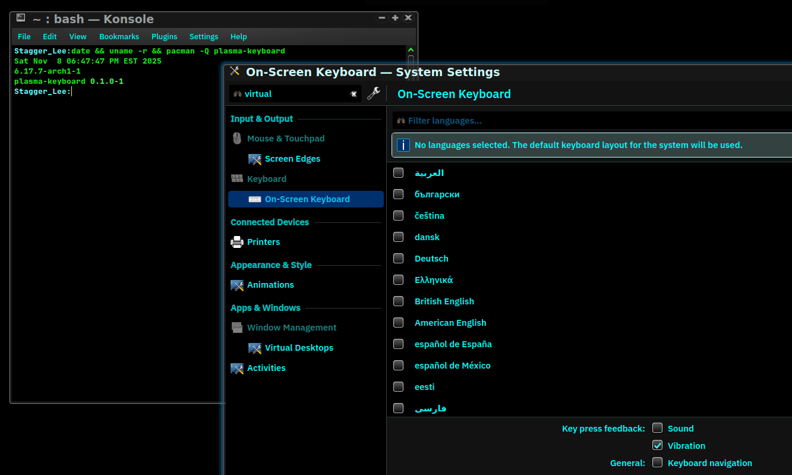The image size is (792, 475).
Task: Open the Mouse & Touchpad category
Action: coord(285,139)
